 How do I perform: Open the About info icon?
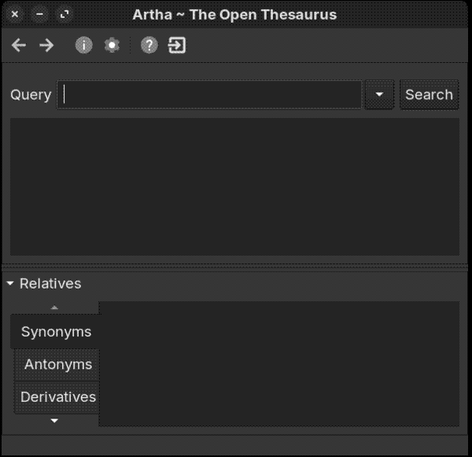[83, 46]
